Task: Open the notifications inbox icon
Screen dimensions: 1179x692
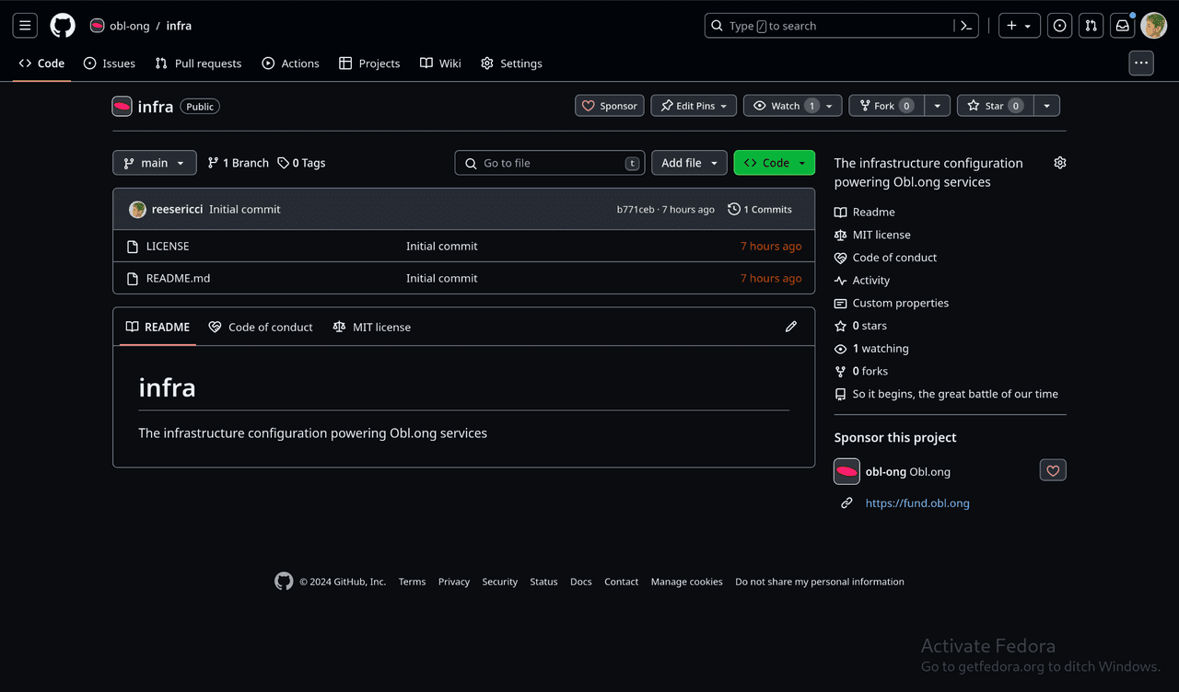Action: pyautogui.click(x=1122, y=26)
